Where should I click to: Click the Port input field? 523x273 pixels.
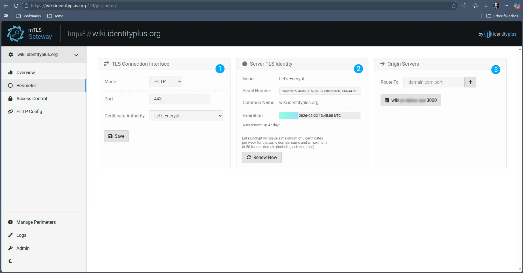point(180,99)
